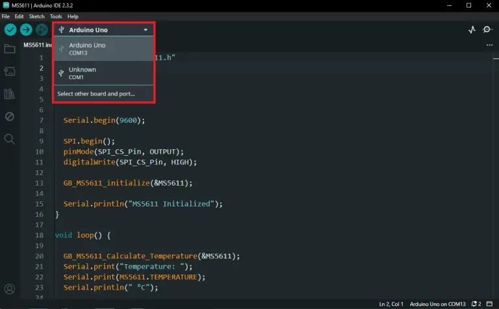Viewport: 499px width, 309px height.
Task: Click the Serial.println("MS5611 Initialized"); line
Action: [143, 204]
